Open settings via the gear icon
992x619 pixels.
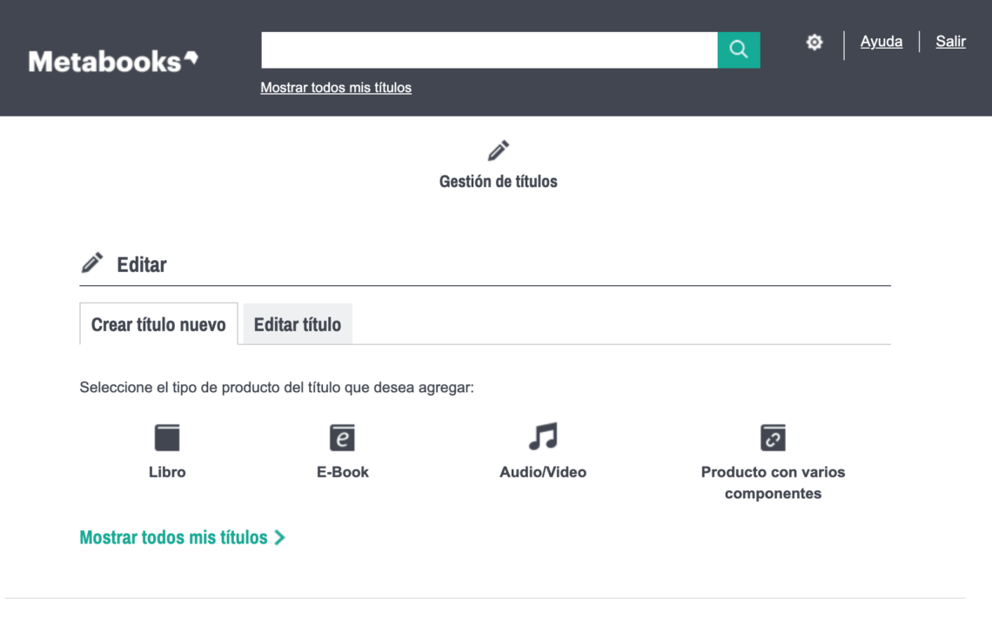814,43
